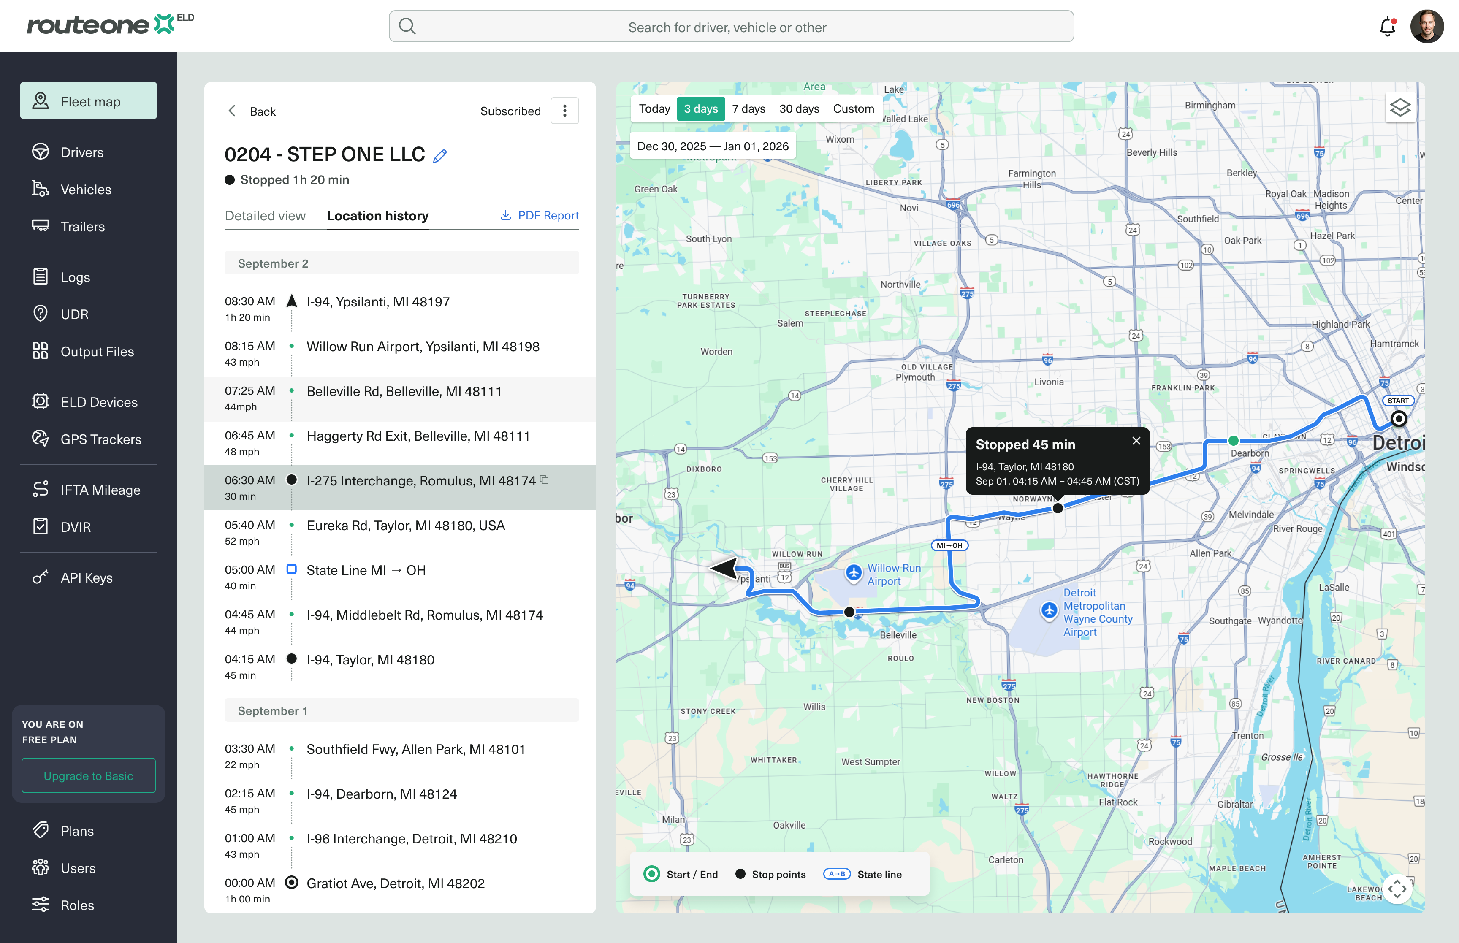Set map range to 7 days

(749, 109)
